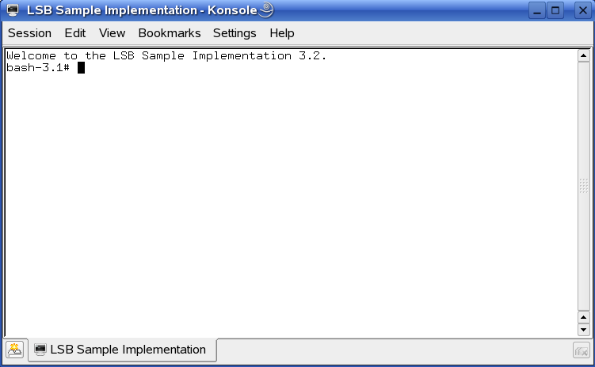This screenshot has width=595, height=367.
Task: Open the Session menu
Action: pos(29,33)
